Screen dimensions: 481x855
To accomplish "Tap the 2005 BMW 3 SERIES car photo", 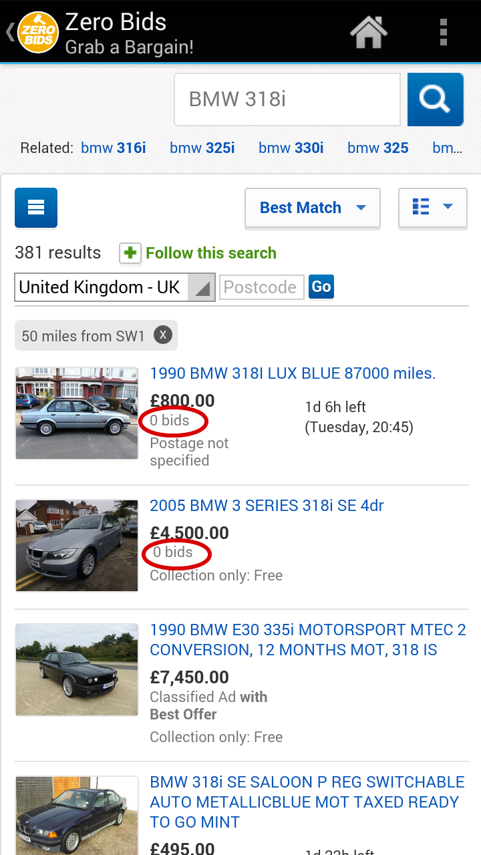I will click(76, 546).
